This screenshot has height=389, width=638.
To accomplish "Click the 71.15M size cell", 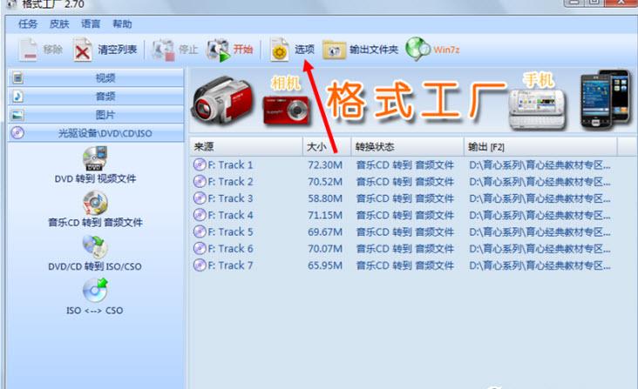I will tap(325, 215).
